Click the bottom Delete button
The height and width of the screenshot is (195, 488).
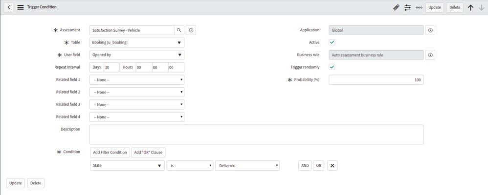click(36, 183)
